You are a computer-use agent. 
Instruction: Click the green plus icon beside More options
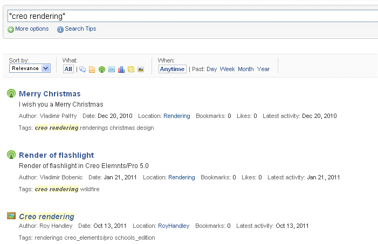tap(11, 30)
